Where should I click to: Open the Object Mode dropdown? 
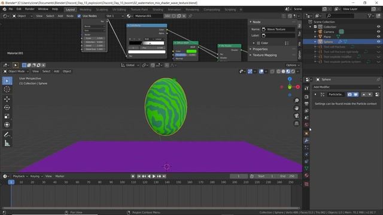click(x=16, y=72)
